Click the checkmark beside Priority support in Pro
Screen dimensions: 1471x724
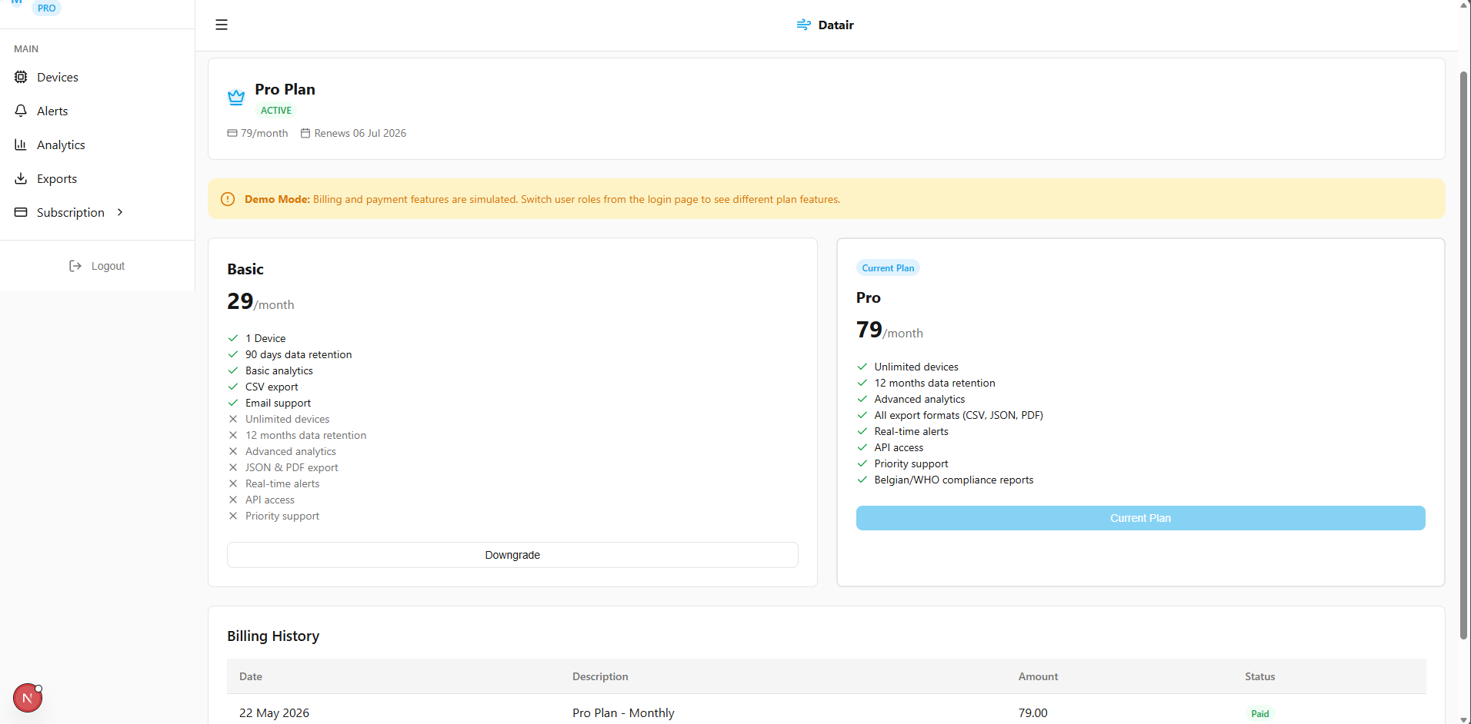862,463
